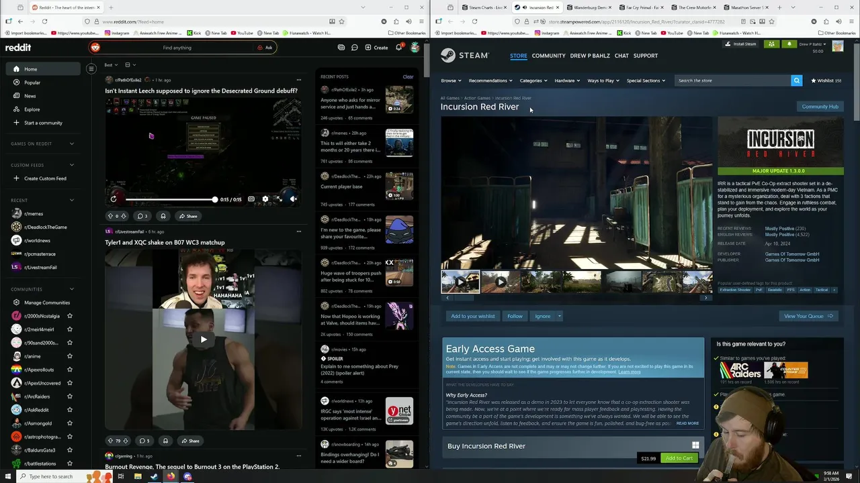This screenshot has width=860, height=483.
Task: Open Steam SUPPORT tab
Action: [646, 56]
